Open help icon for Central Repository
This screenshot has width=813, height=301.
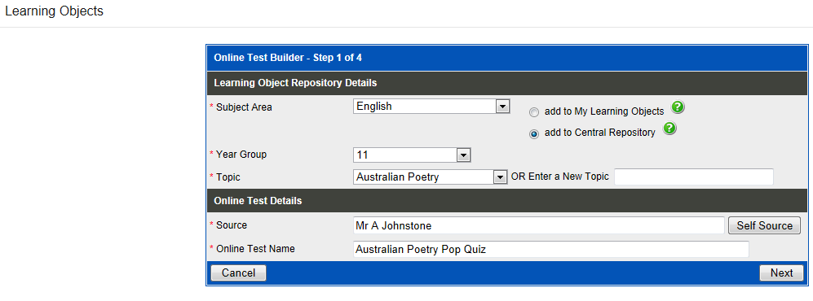click(669, 128)
